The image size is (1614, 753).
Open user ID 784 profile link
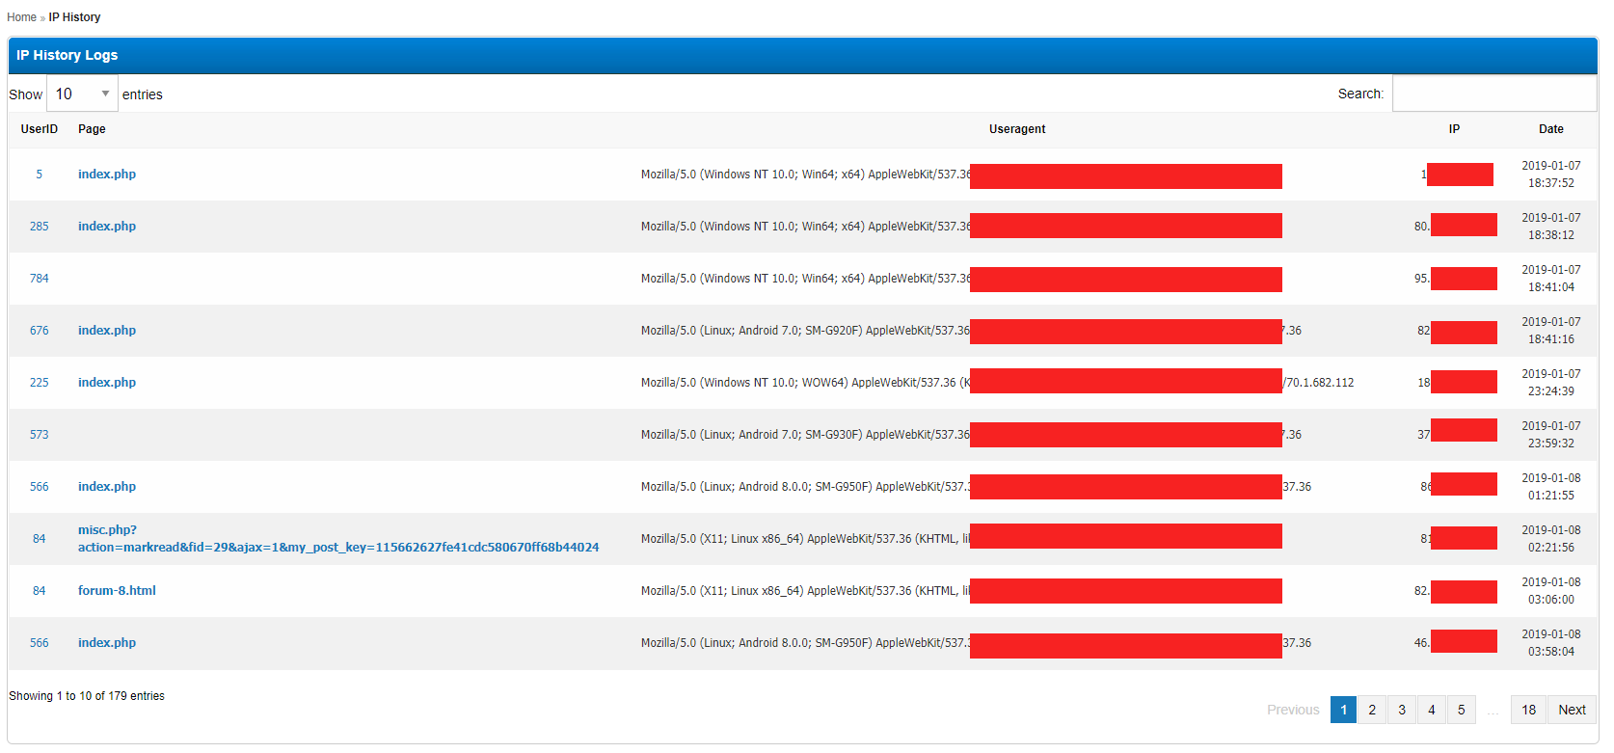(x=39, y=279)
